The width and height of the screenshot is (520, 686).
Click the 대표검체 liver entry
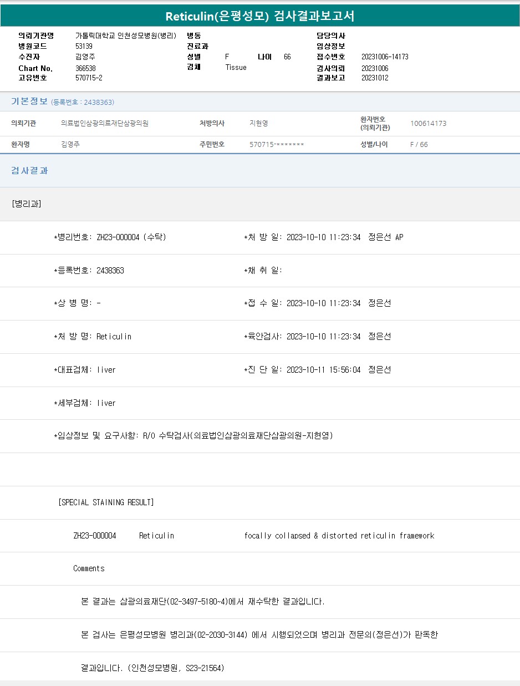(106, 370)
